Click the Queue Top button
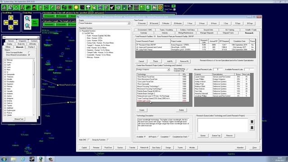 coord(216,135)
